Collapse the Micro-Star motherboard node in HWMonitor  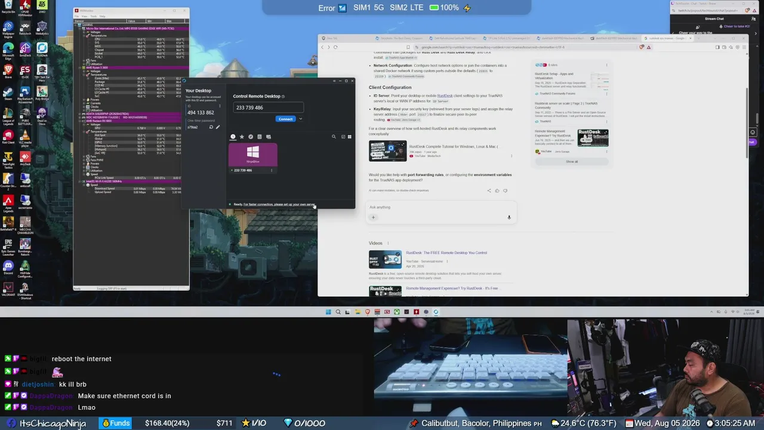coord(81,28)
